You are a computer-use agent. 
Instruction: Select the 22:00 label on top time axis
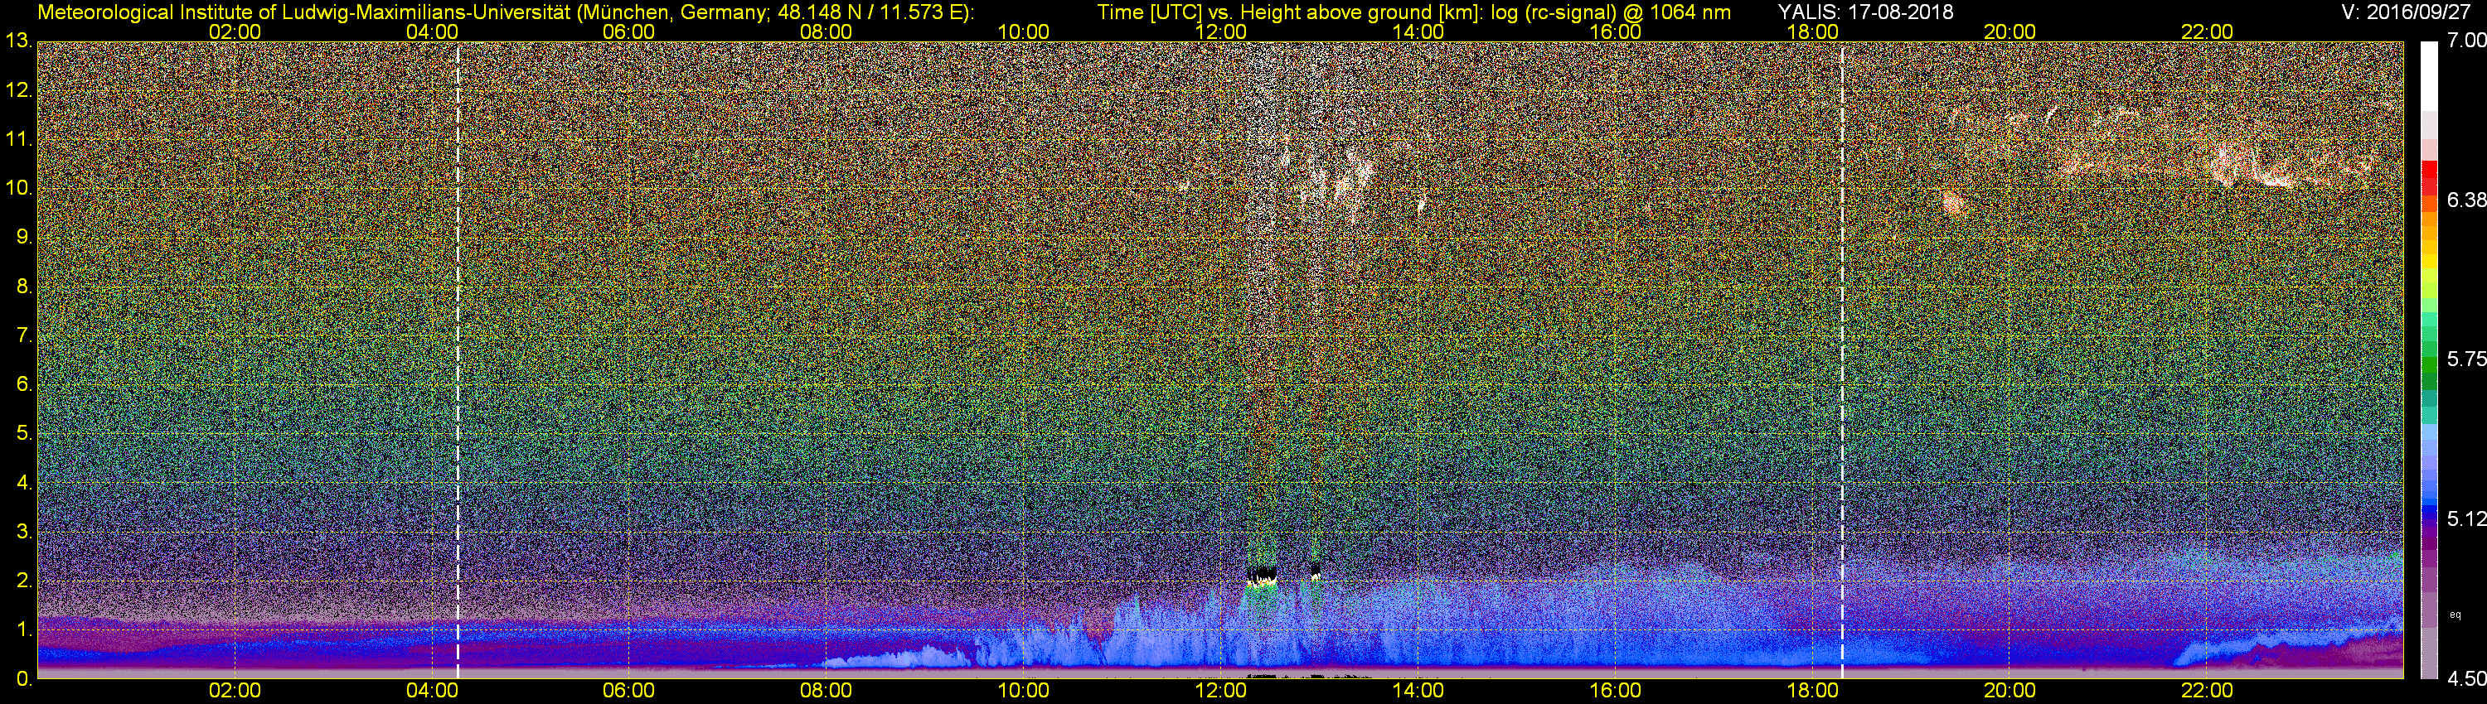pos(2207,31)
